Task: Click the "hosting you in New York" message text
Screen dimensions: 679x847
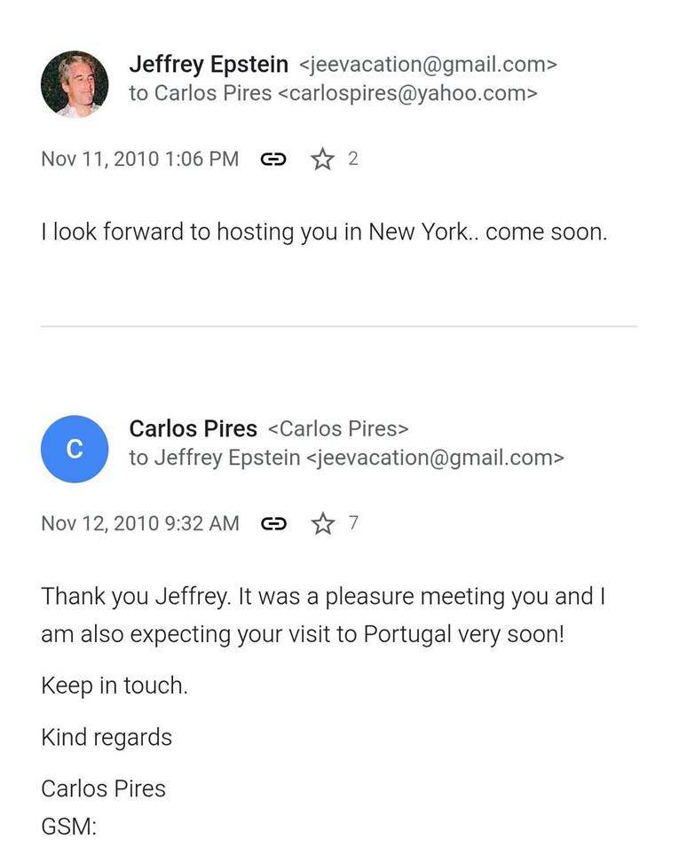Action: [x=324, y=232]
